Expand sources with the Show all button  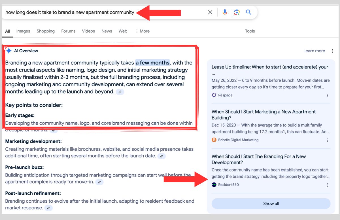click(271, 204)
